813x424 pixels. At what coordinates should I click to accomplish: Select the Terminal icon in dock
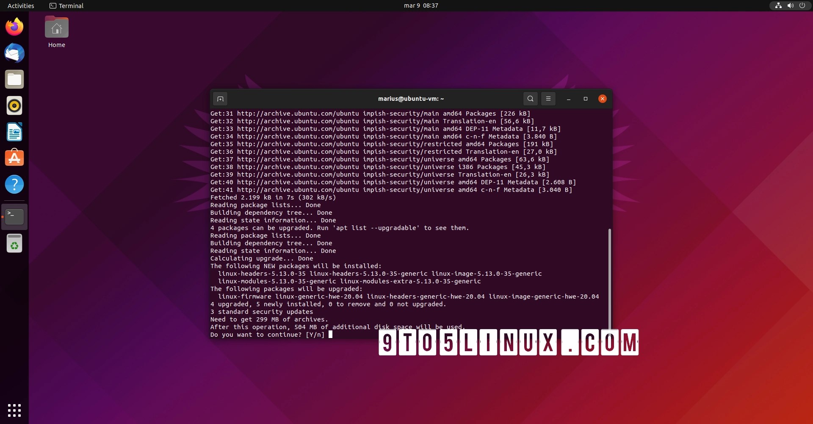pos(14,217)
